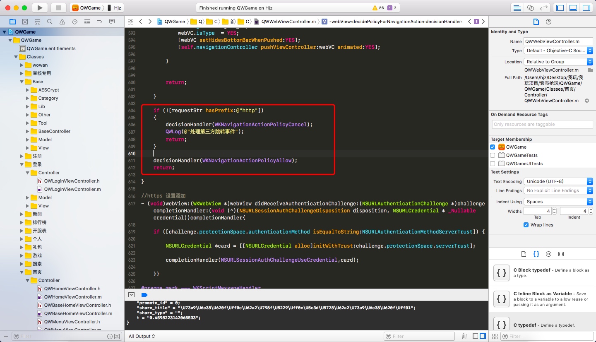Open the Location Relative to Group dropdown
Viewport: 596px width, 342px height.
point(558,62)
